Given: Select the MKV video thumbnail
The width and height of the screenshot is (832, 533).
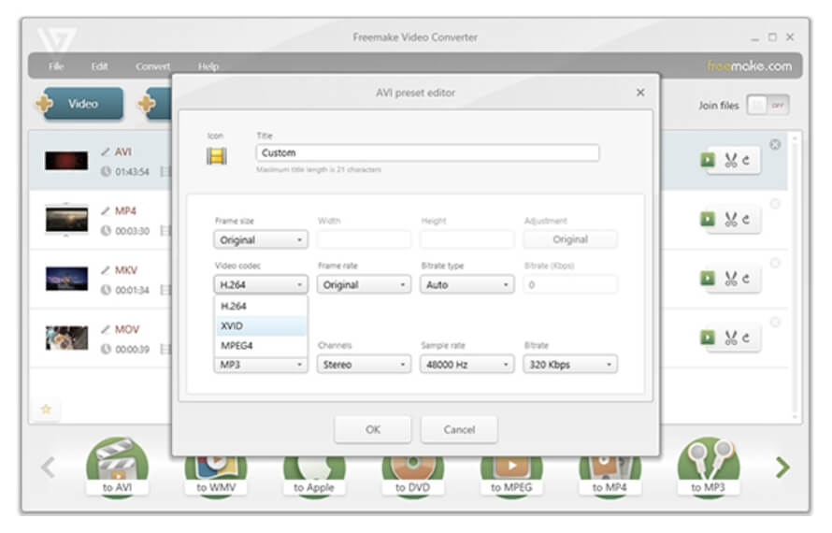Looking at the screenshot, I should (x=66, y=279).
